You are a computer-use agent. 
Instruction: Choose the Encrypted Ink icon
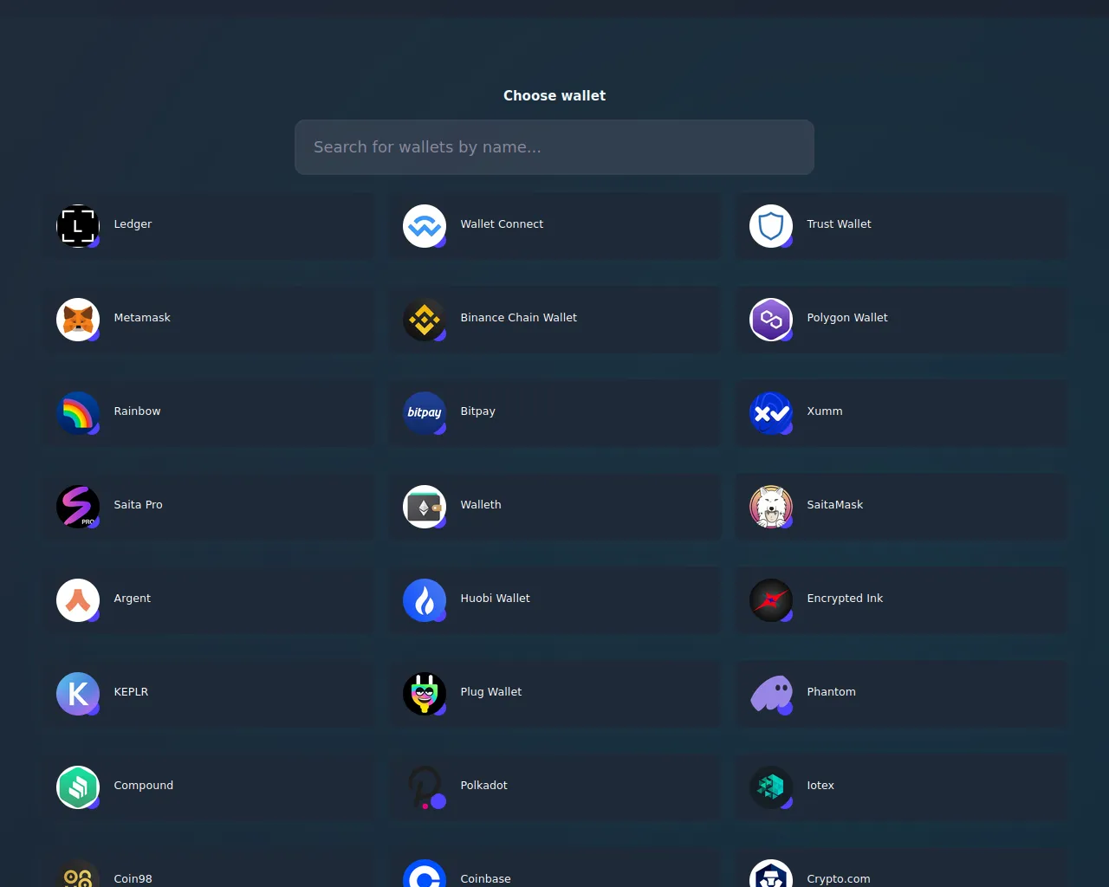coord(771,600)
